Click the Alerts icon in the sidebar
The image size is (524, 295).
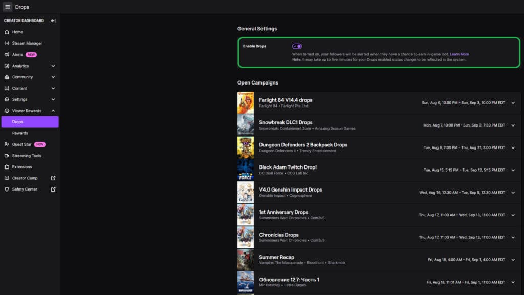click(6, 54)
